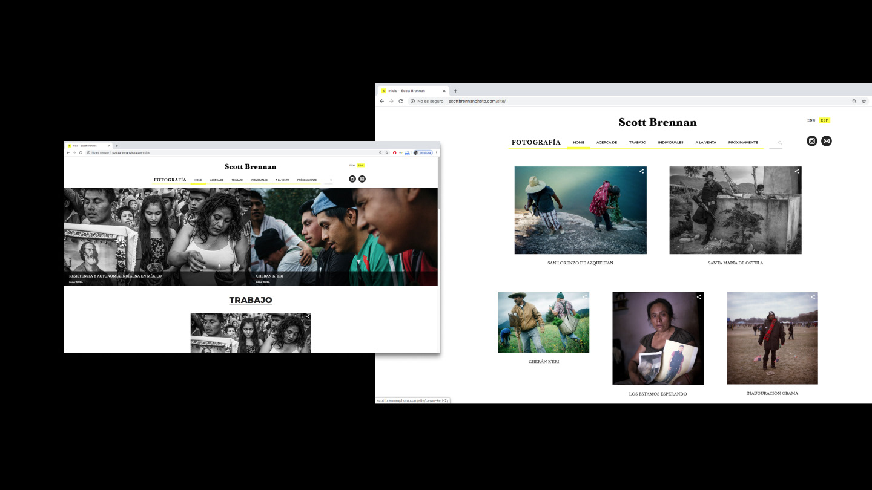Bookmark page with star in left window

coord(387,152)
